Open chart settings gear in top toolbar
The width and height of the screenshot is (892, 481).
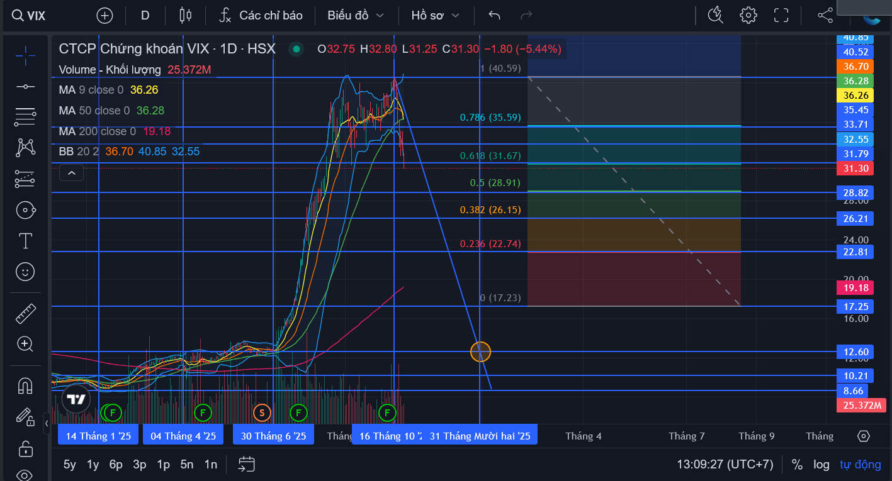[x=748, y=15]
